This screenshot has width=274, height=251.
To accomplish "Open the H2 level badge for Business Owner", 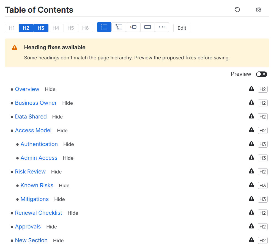I will [x=262, y=103].
